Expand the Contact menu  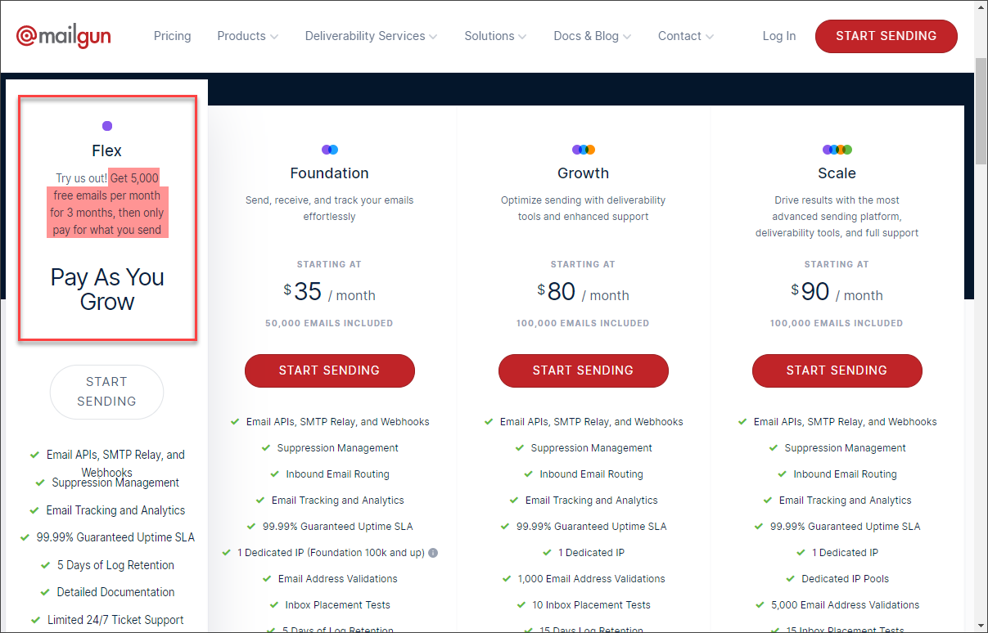686,36
